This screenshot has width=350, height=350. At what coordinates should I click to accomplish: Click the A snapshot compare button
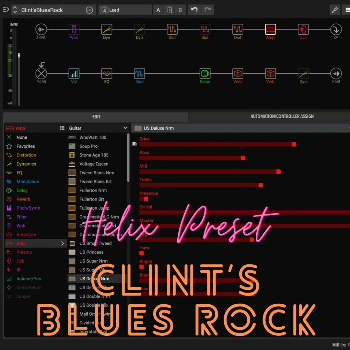pyautogui.click(x=158, y=10)
